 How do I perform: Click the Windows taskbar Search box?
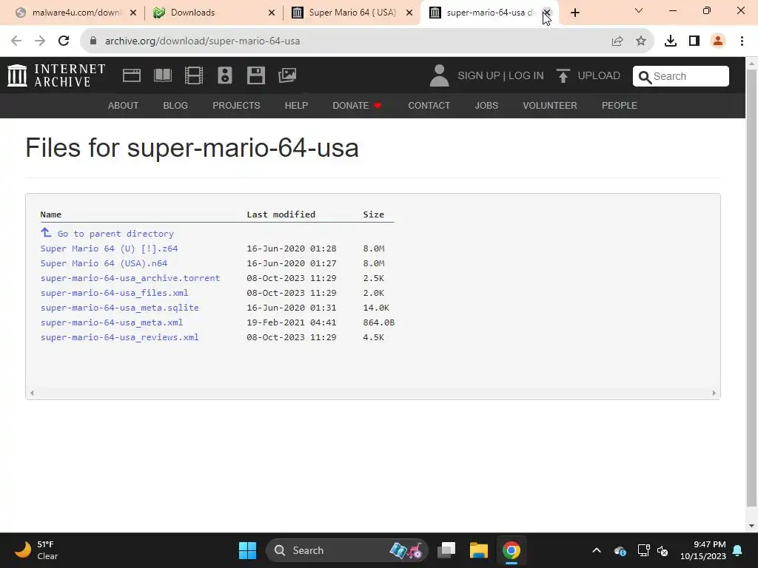[x=346, y=550]
